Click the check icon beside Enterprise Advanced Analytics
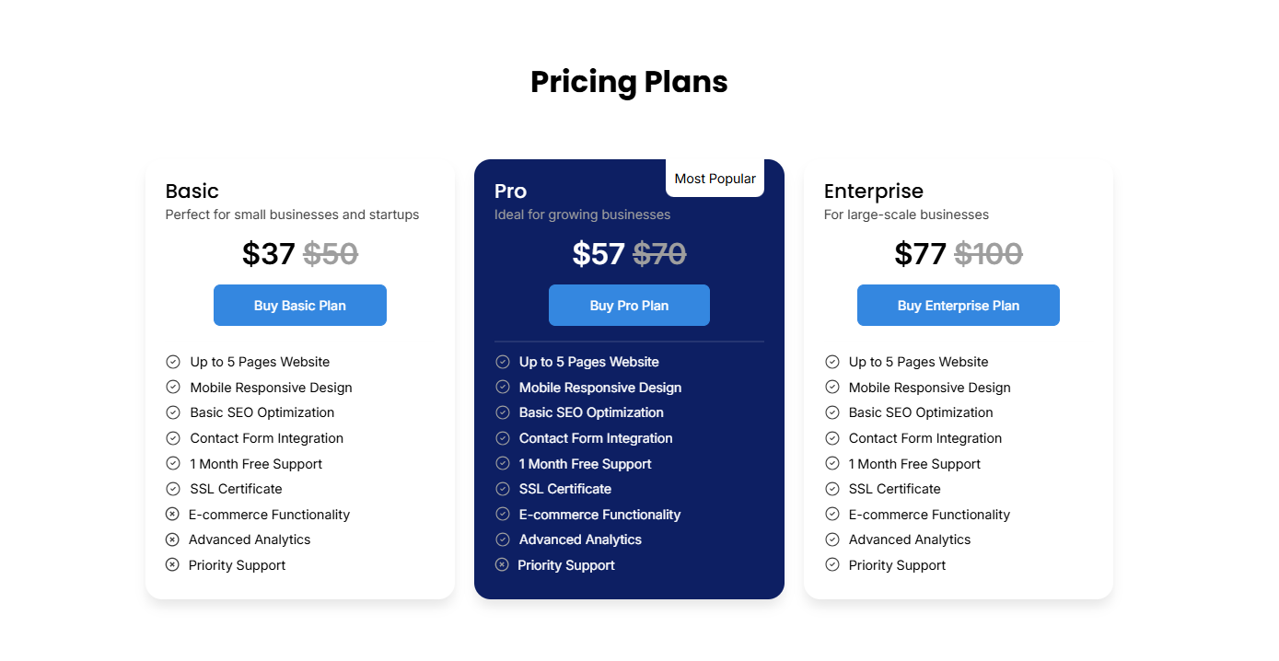This screenshot has width=1279, height=661. tap(832, 539)
